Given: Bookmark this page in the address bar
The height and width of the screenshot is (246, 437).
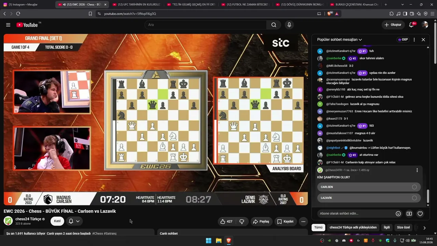Looking at the screenshot, I should click(x=90, y=14).
